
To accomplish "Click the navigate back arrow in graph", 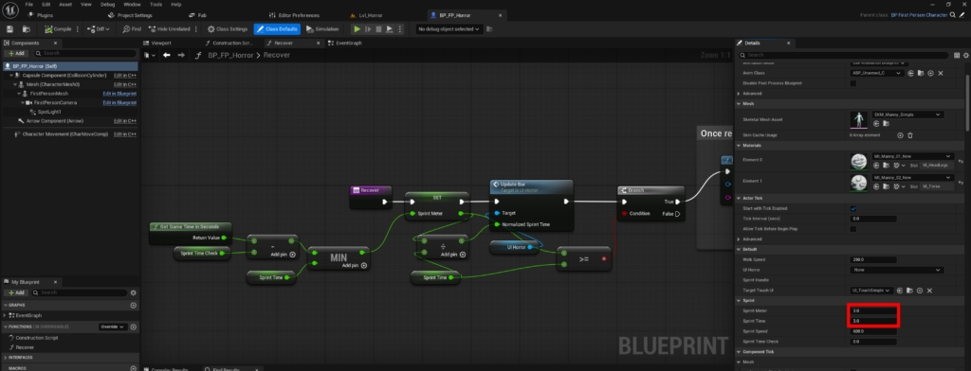I will coord(167,55).
